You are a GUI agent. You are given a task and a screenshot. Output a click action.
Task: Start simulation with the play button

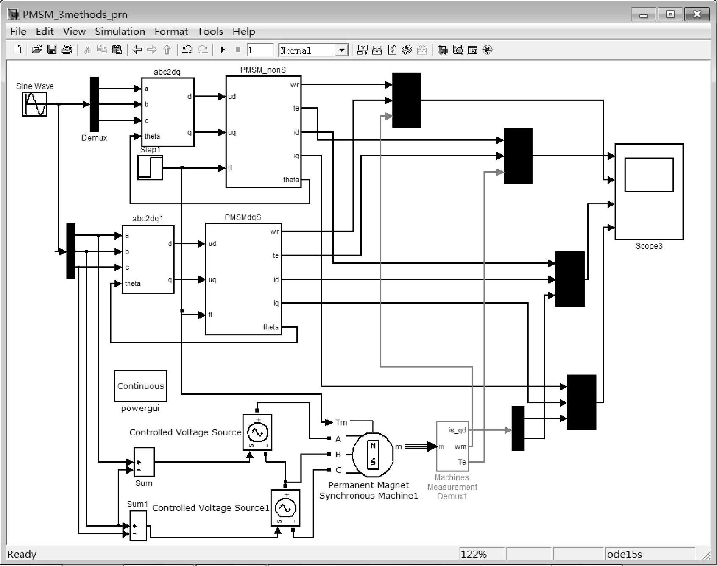(x=223, y=50)
